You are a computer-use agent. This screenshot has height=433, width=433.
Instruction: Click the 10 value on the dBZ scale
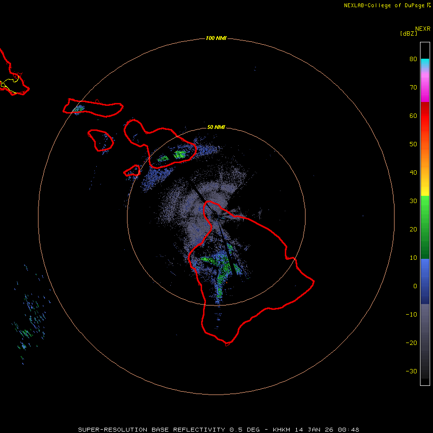click(413, 258)
